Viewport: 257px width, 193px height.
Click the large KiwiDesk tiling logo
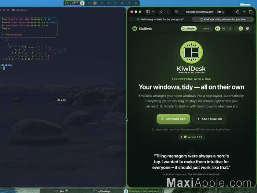191,52
